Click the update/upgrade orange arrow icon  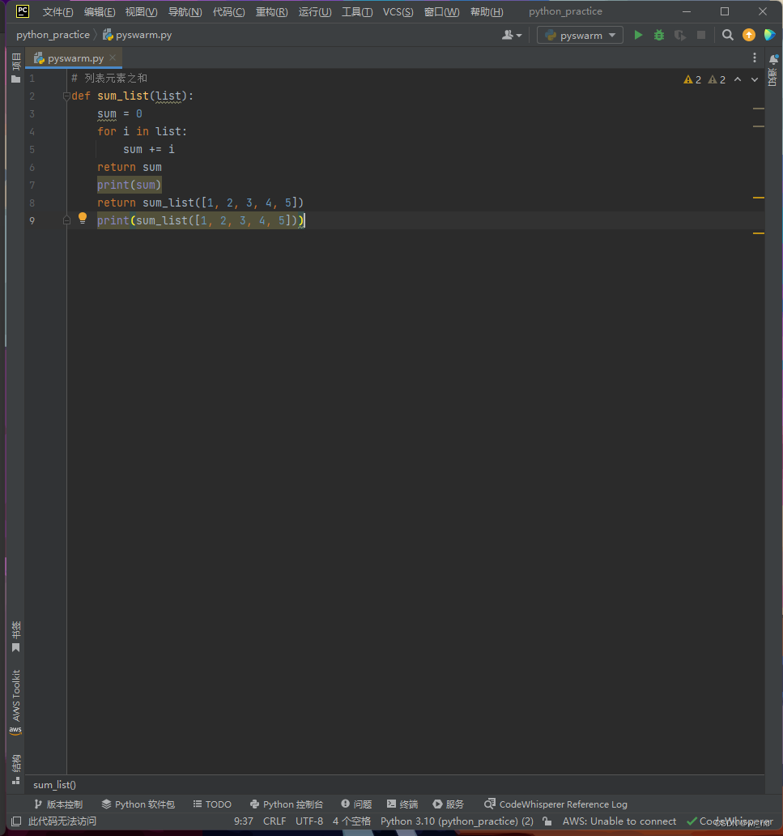[x=748, y=35]
